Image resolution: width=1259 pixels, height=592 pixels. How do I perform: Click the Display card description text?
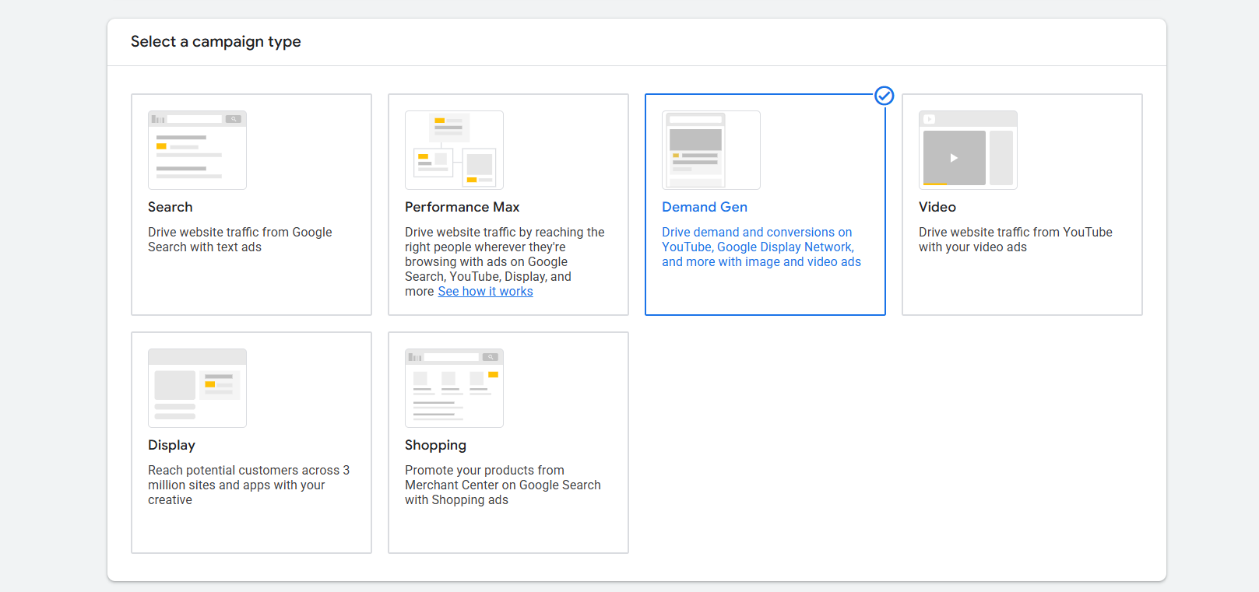point(248,485)
